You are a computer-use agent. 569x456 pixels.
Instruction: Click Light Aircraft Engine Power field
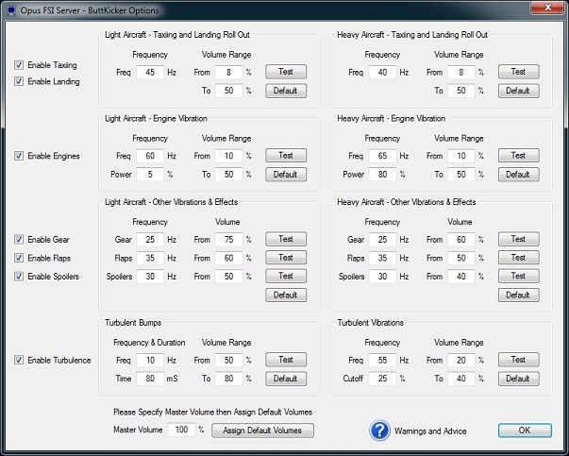(150, 175)
